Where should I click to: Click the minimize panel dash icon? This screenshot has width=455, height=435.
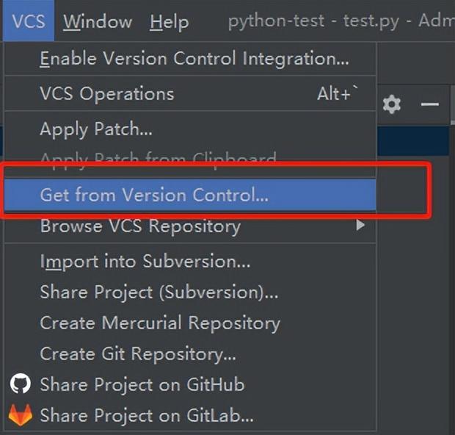tap(430, 104)
